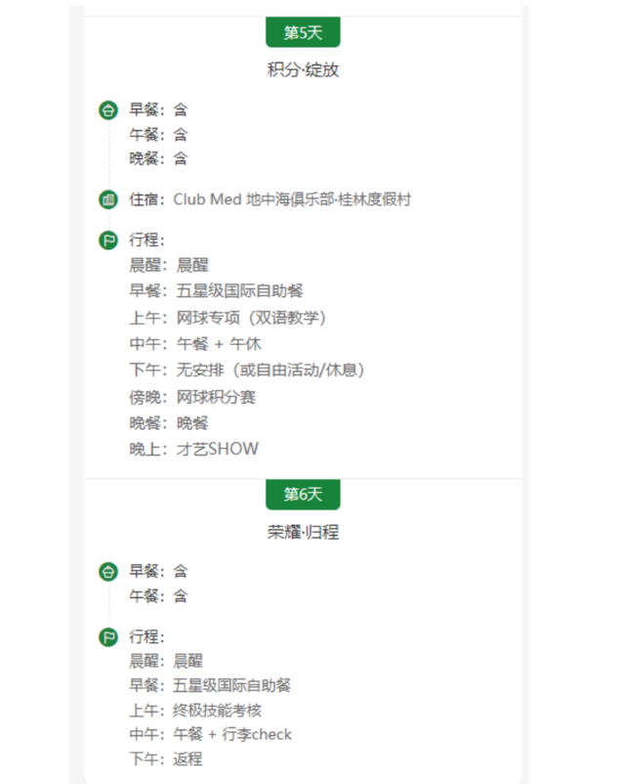This screenshot has height=784, width=625.
Task: Click the Day 6 行程 flag icon
Action: 107,636
